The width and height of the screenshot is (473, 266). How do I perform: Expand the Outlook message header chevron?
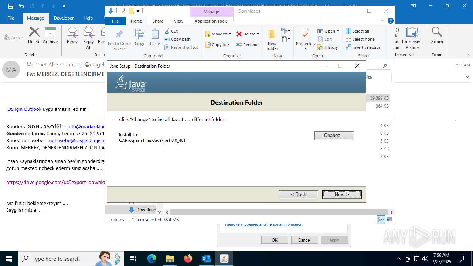point(467,76)
